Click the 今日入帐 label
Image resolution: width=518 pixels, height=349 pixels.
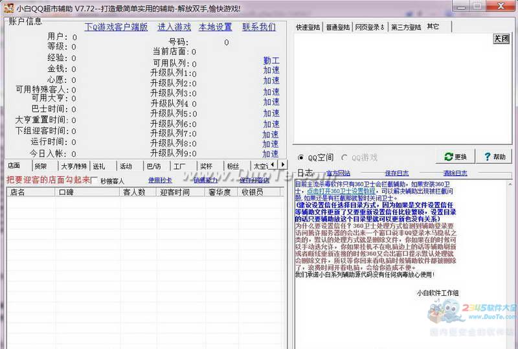(x=48, y=153)
